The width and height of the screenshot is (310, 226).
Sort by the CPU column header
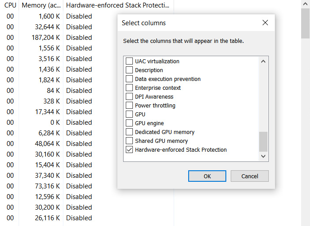tap(10, 5)
